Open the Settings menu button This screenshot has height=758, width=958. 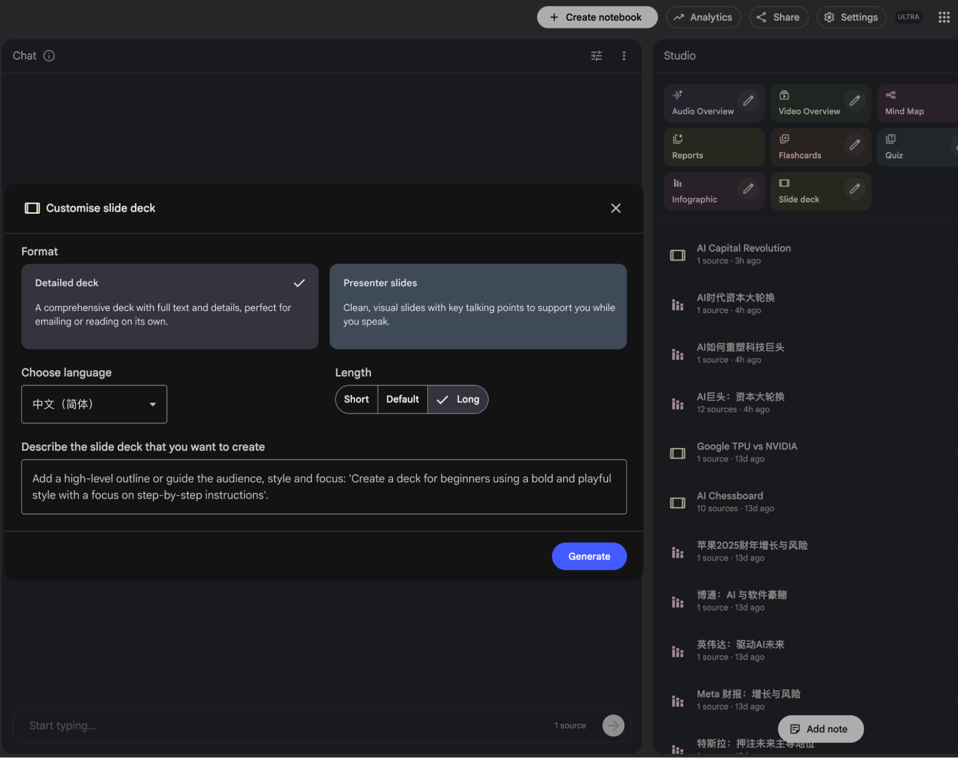[x=851, y=17]
